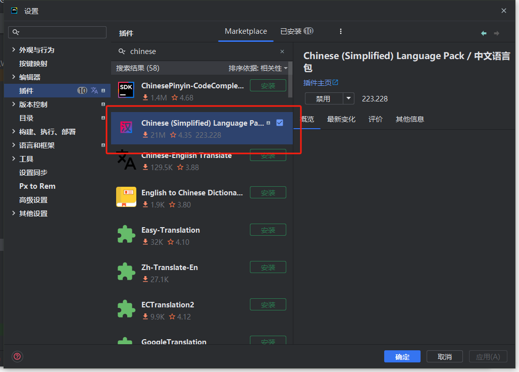Expand the 其他设置 settings group

click(x=14, y=213)
